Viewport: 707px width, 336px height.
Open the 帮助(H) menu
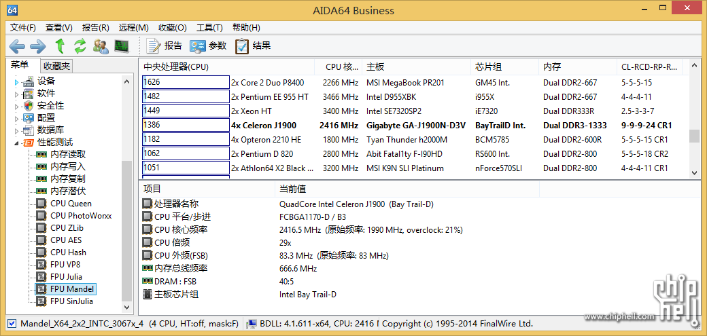click(246, 27)
